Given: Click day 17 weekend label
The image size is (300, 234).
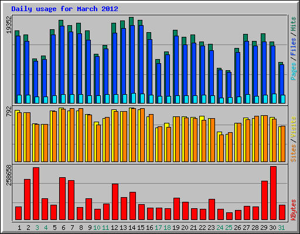Looking at the screenshot, I should click(158, 228).
